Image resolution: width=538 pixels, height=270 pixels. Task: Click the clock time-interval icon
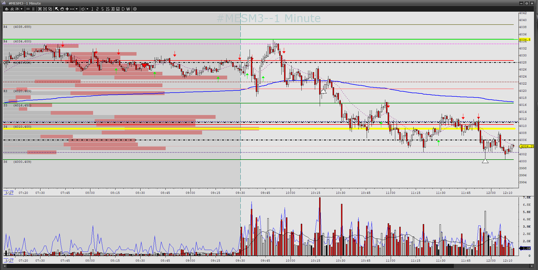(82, 9)
